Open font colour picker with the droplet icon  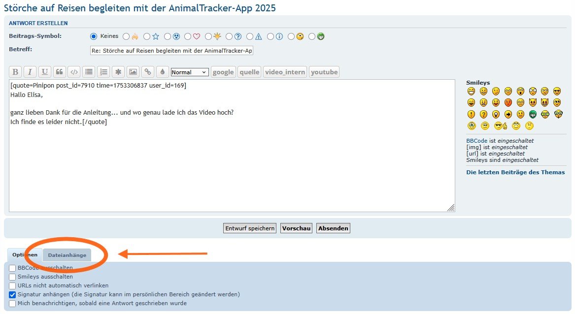point(162,72)
